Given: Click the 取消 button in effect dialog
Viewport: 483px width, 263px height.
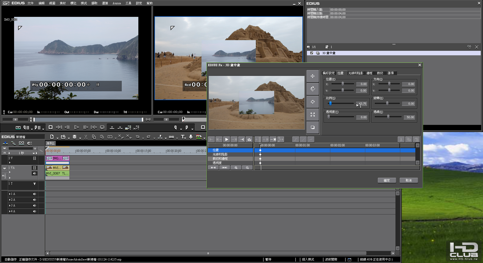Looking at the screenshot, I should (x=409, y=181).
